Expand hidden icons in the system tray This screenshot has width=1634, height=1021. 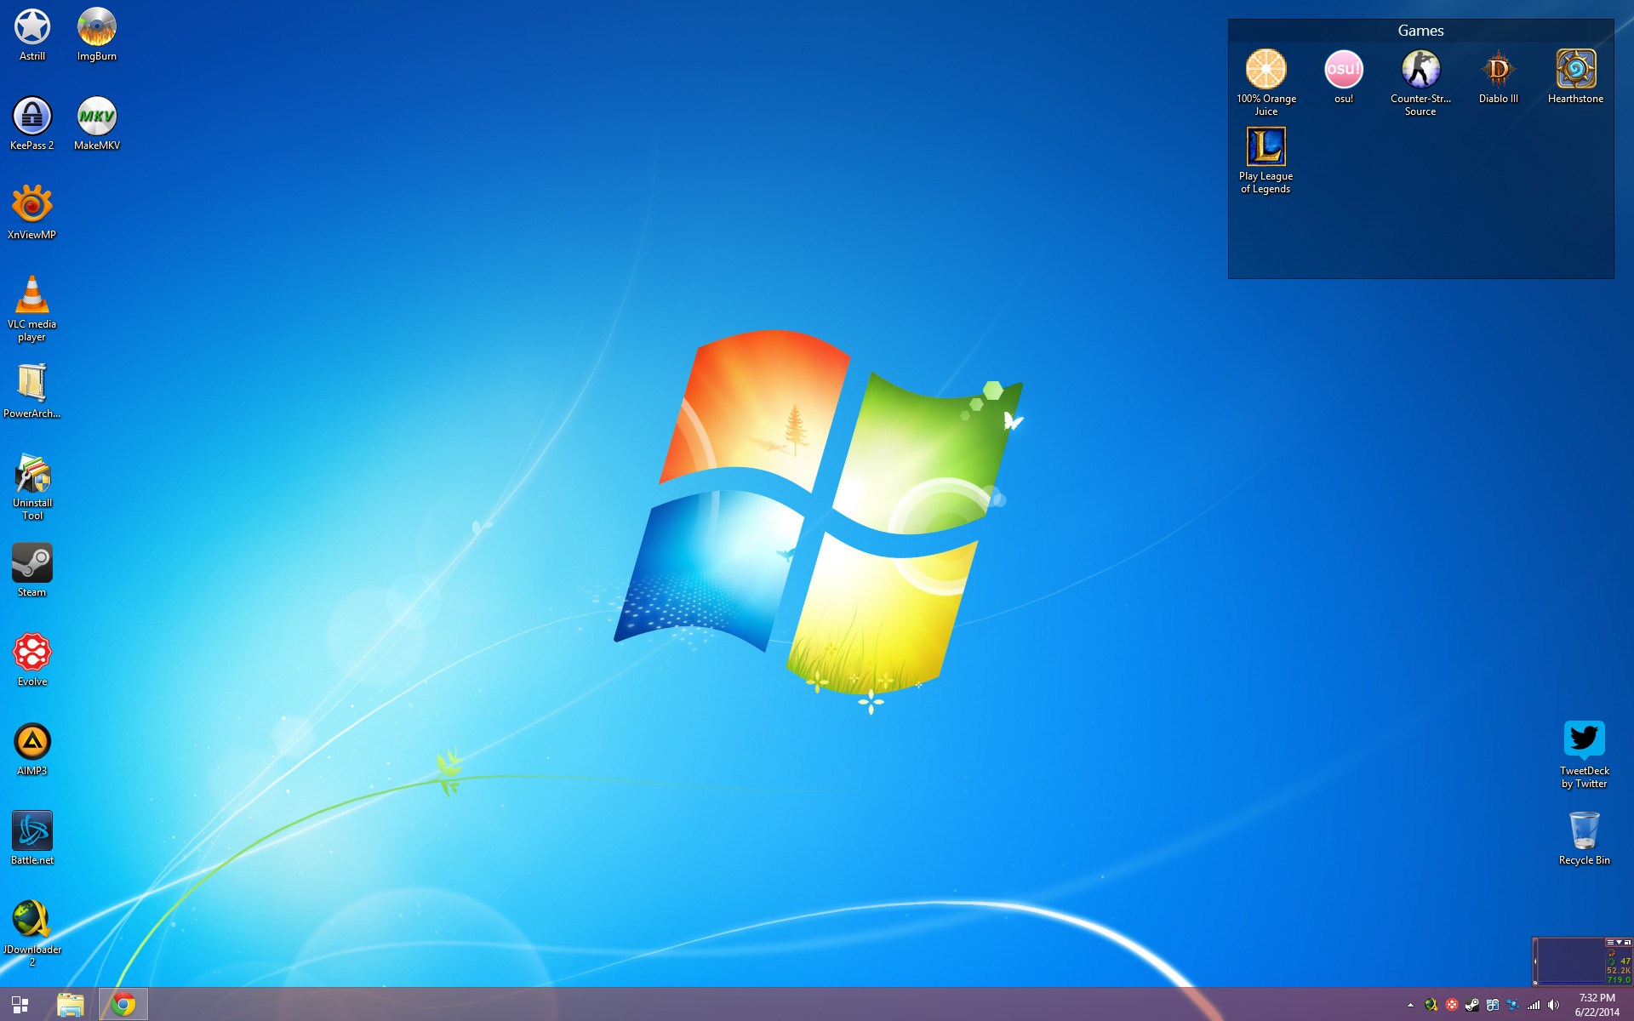1411,1005
